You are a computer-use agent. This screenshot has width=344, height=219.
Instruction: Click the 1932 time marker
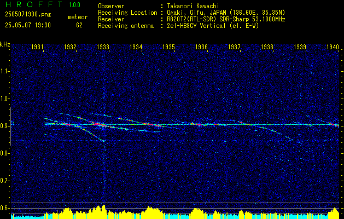point(70,47)
